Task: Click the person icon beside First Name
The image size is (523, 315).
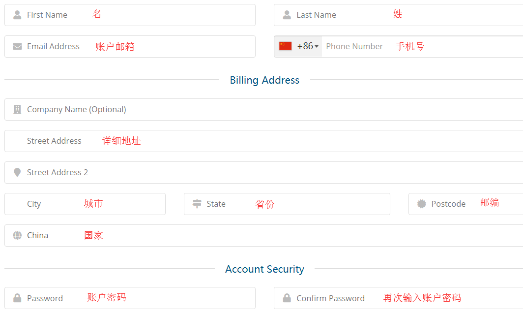Action: pyautogui.click(x=17, y=15)
